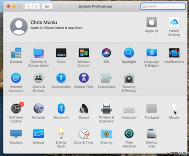189x156 pixels.
Task: Focus the Search field
Action: pos(163,6)
